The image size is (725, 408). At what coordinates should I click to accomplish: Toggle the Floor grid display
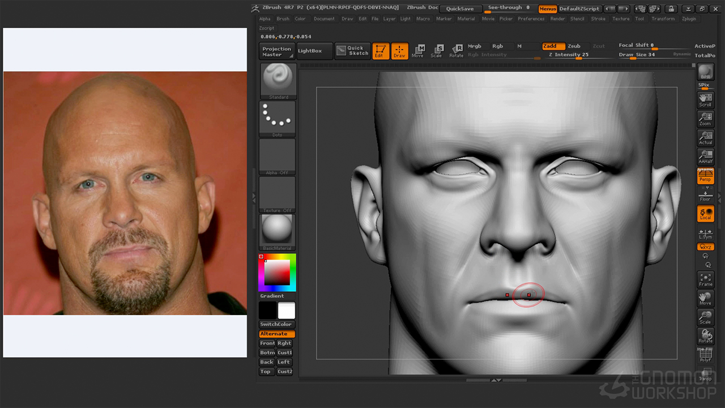pos(705,195)
